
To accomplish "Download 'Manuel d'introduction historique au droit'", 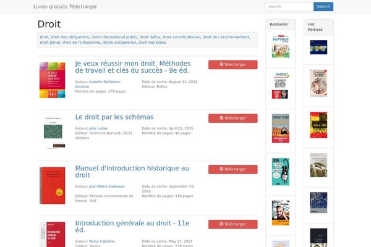I will tap(233, 169).
